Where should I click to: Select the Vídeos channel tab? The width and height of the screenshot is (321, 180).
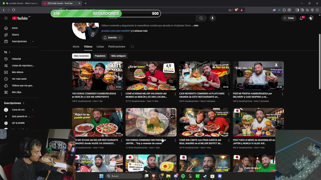(88, 46)
